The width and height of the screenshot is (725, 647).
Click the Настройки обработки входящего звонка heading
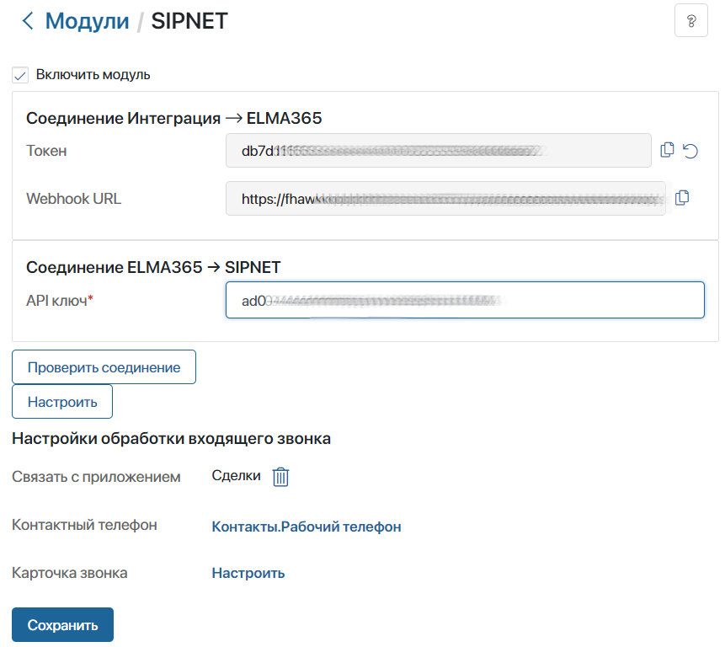click(171, 438)
